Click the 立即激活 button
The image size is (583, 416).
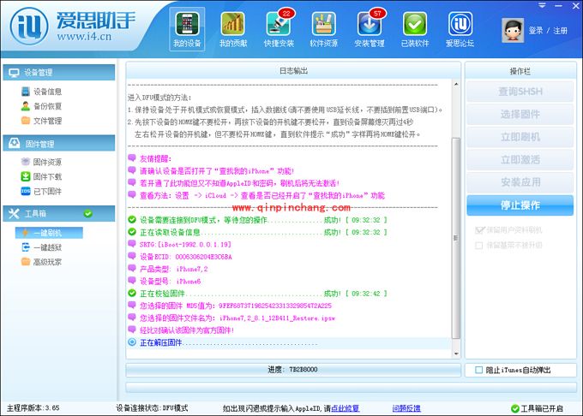pyautogui.click(x=520, y=159)
